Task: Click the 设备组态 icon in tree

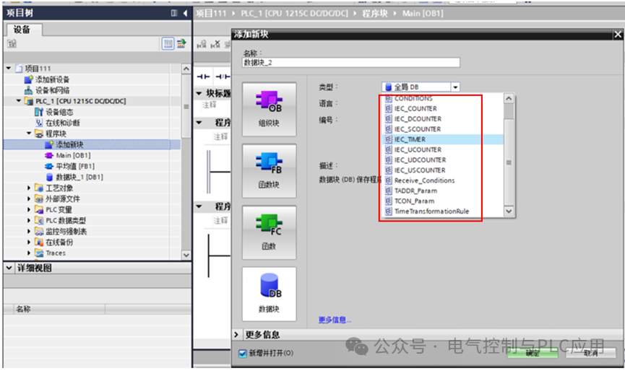Action: [x=39, y=113]
